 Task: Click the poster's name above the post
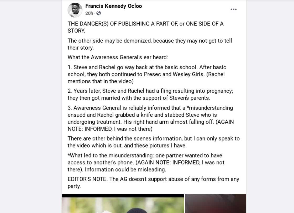[x=113, y=6]
